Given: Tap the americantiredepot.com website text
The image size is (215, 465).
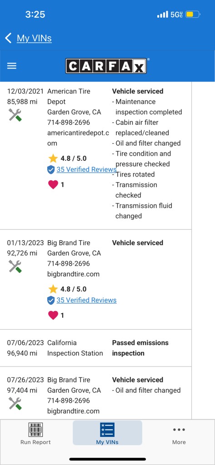Looking at the screenshot, I should coord(78,138).
